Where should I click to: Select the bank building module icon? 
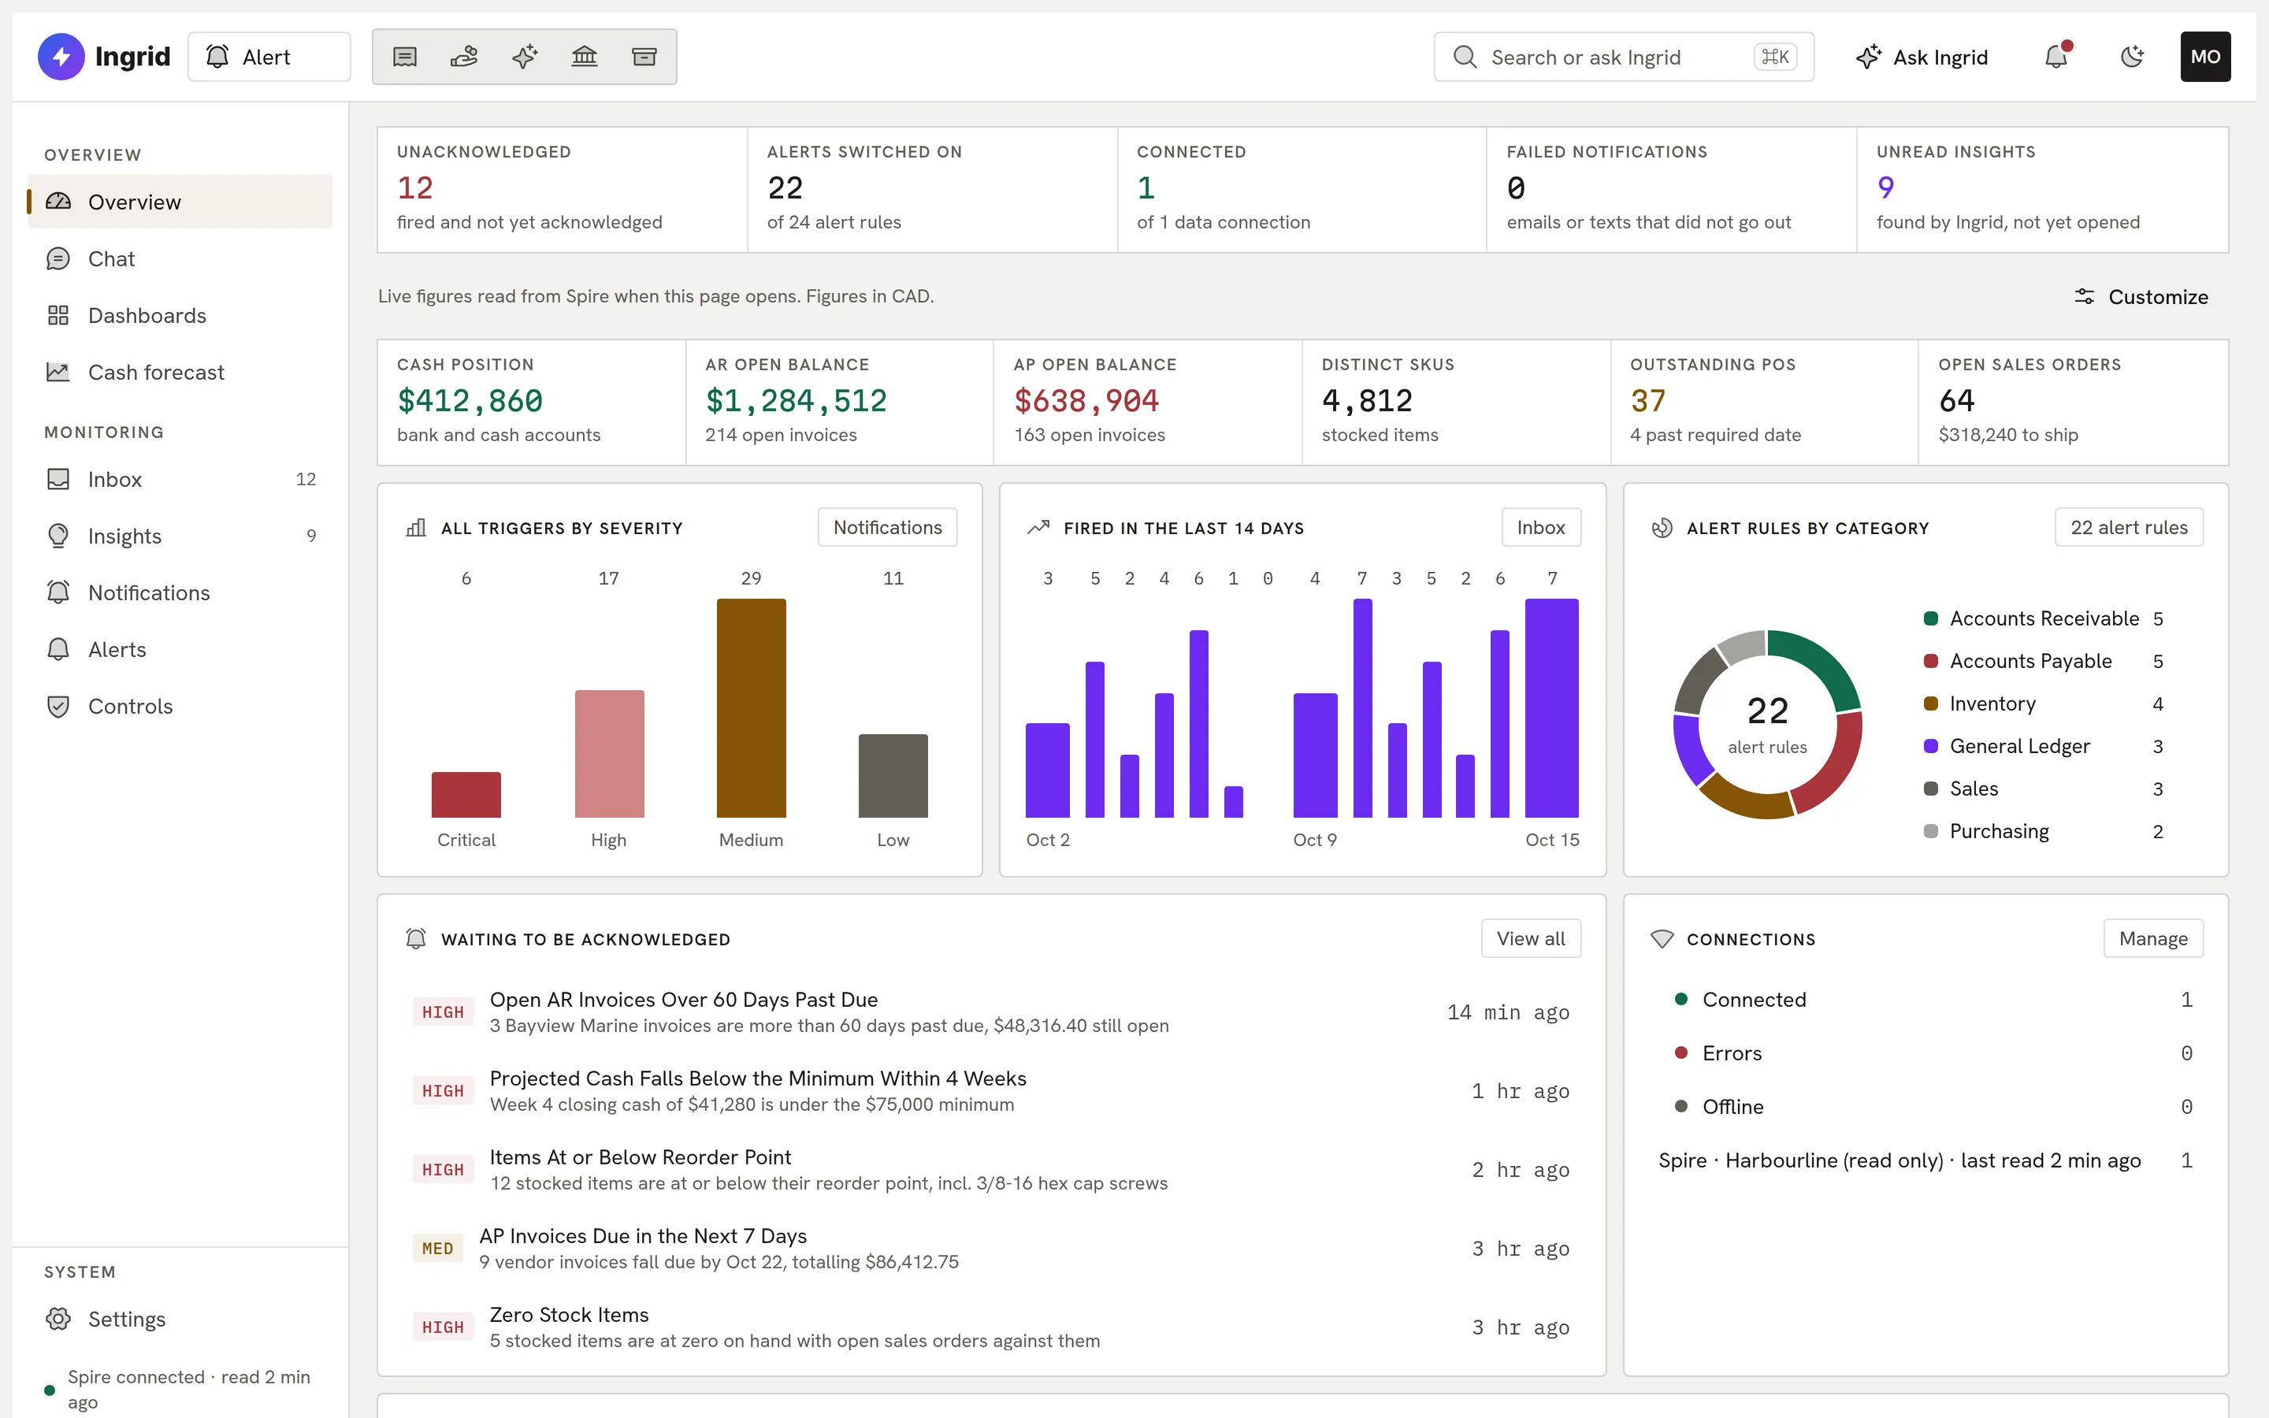tap(584, 58)
